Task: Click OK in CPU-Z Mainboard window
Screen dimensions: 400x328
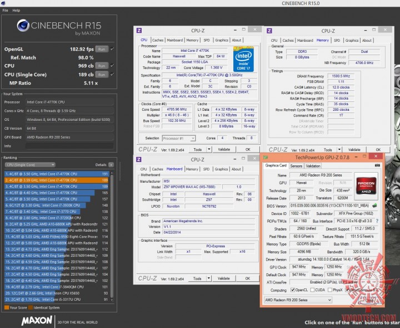Action: (x=247, y=278)
